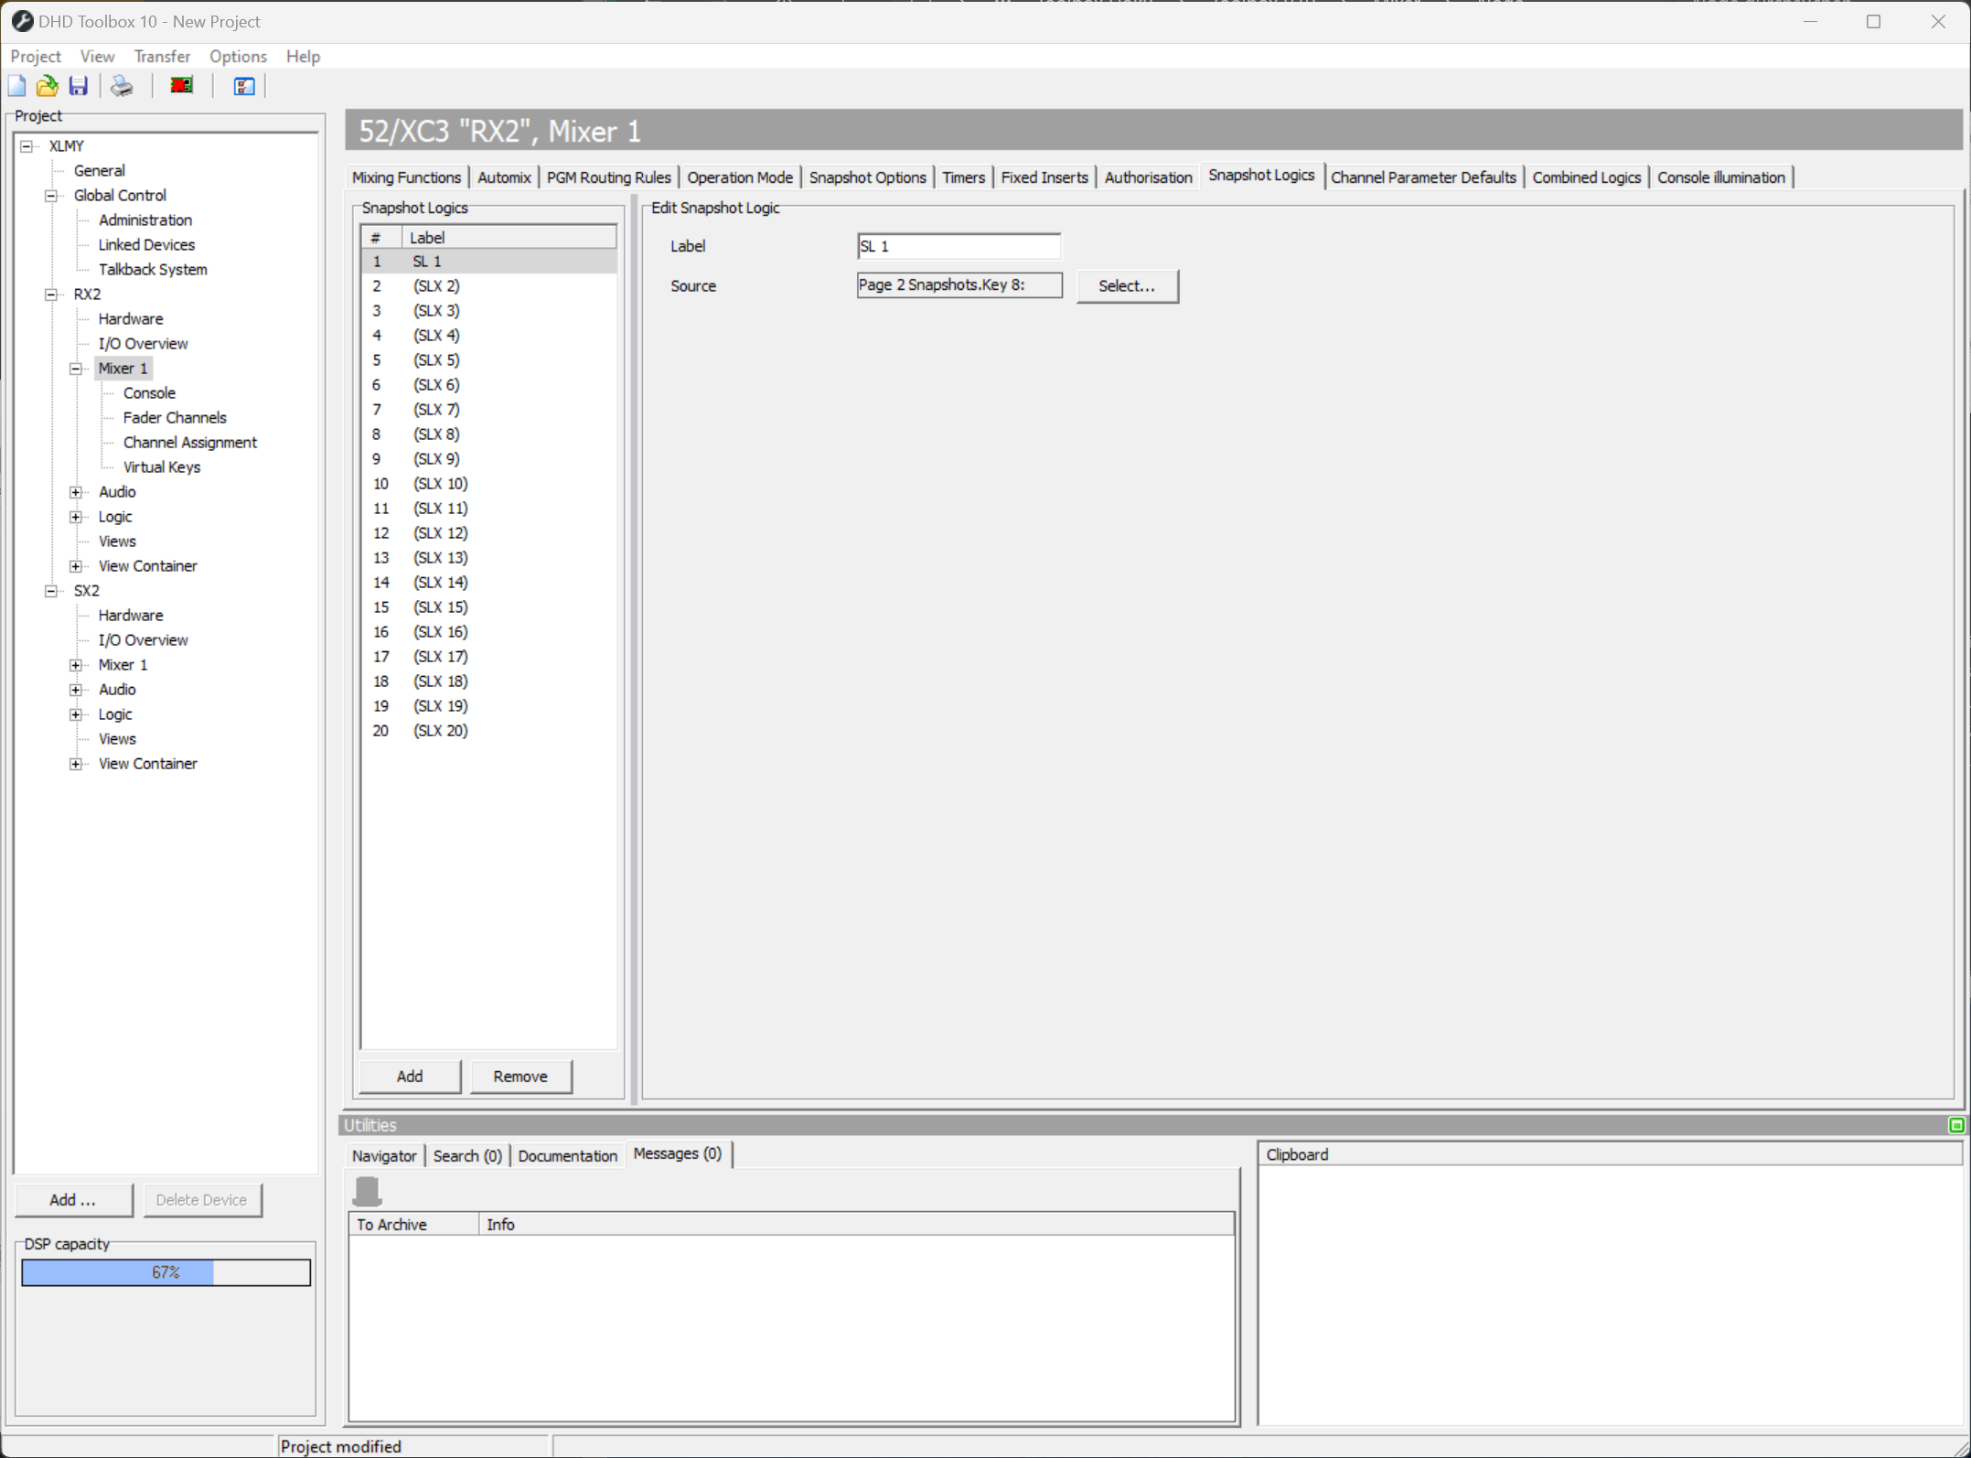Click the Print toolbar icon
1971x1458 pixels.
[121, 85]
